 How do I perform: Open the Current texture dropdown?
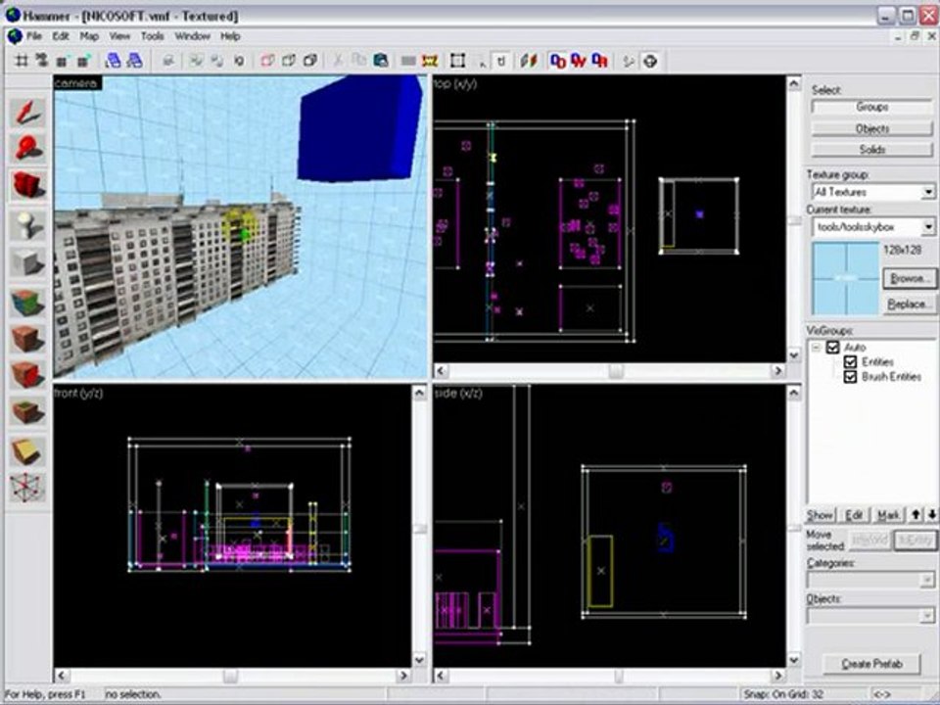[928, 227]
